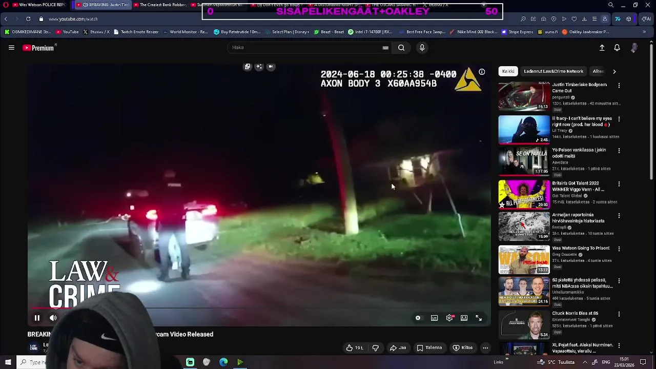Open the Britain's Got Talent 2023 thumbnail

click(x=524, y=194)
